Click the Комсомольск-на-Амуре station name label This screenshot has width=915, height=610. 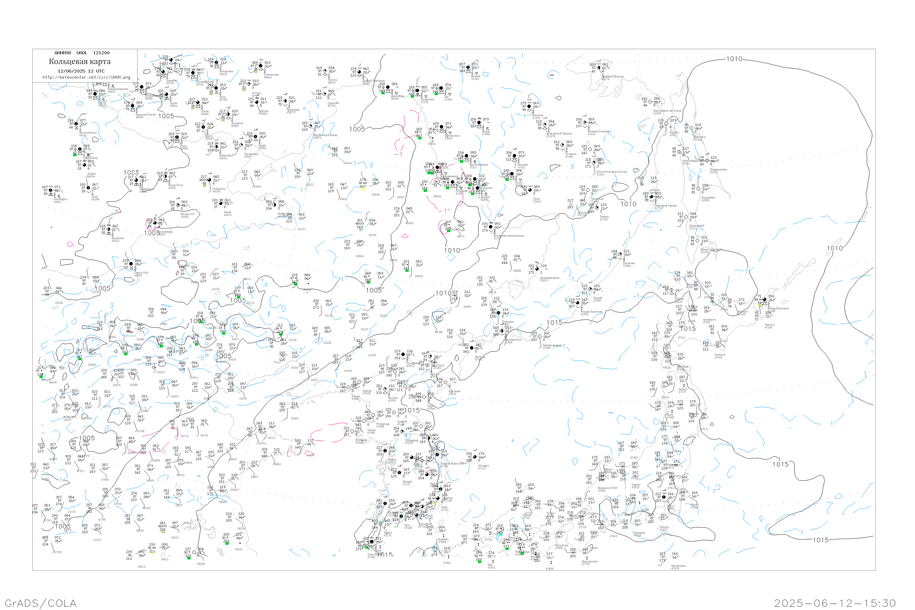click(x=612, y=171)
